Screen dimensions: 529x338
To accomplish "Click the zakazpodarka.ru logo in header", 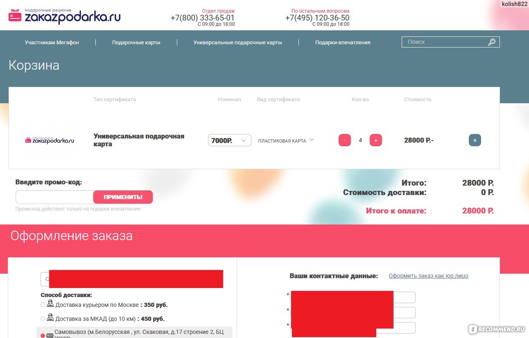I will (x=64, y=16).
